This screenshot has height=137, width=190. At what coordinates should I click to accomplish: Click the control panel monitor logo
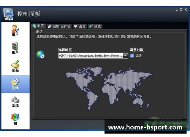[9, 14]
